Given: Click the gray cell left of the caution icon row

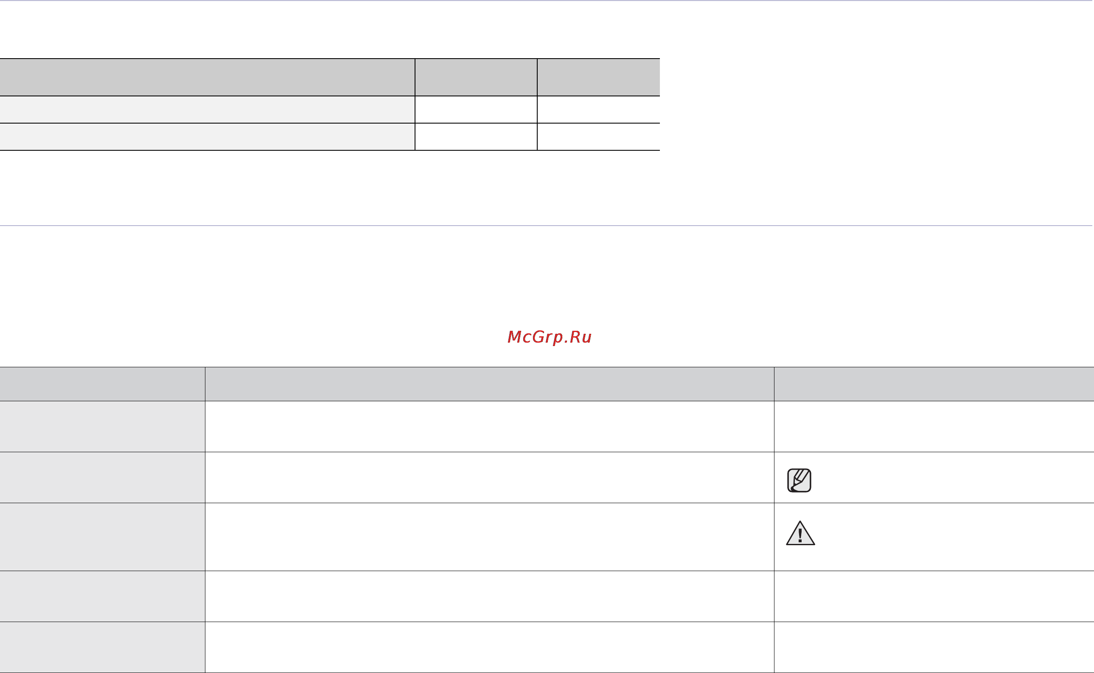Looking at the screenshot, I should click(102, 537).
